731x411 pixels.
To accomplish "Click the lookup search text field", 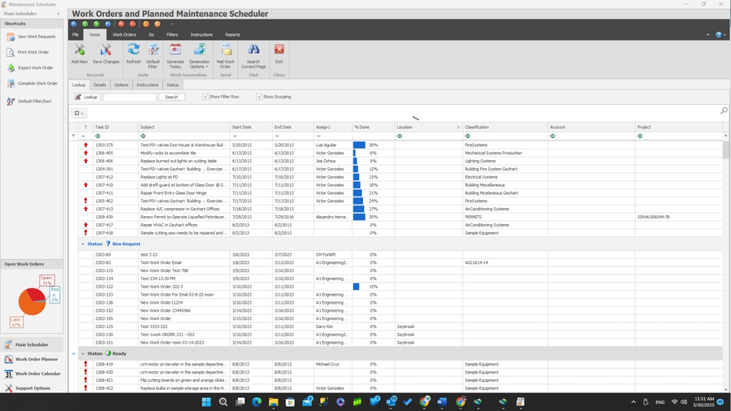I will coord(130,97).
